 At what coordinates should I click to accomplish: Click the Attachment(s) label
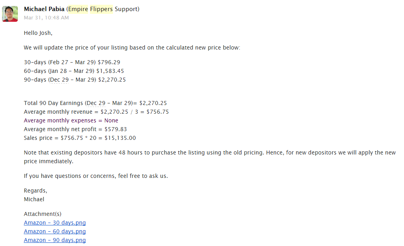pos(42,214)
